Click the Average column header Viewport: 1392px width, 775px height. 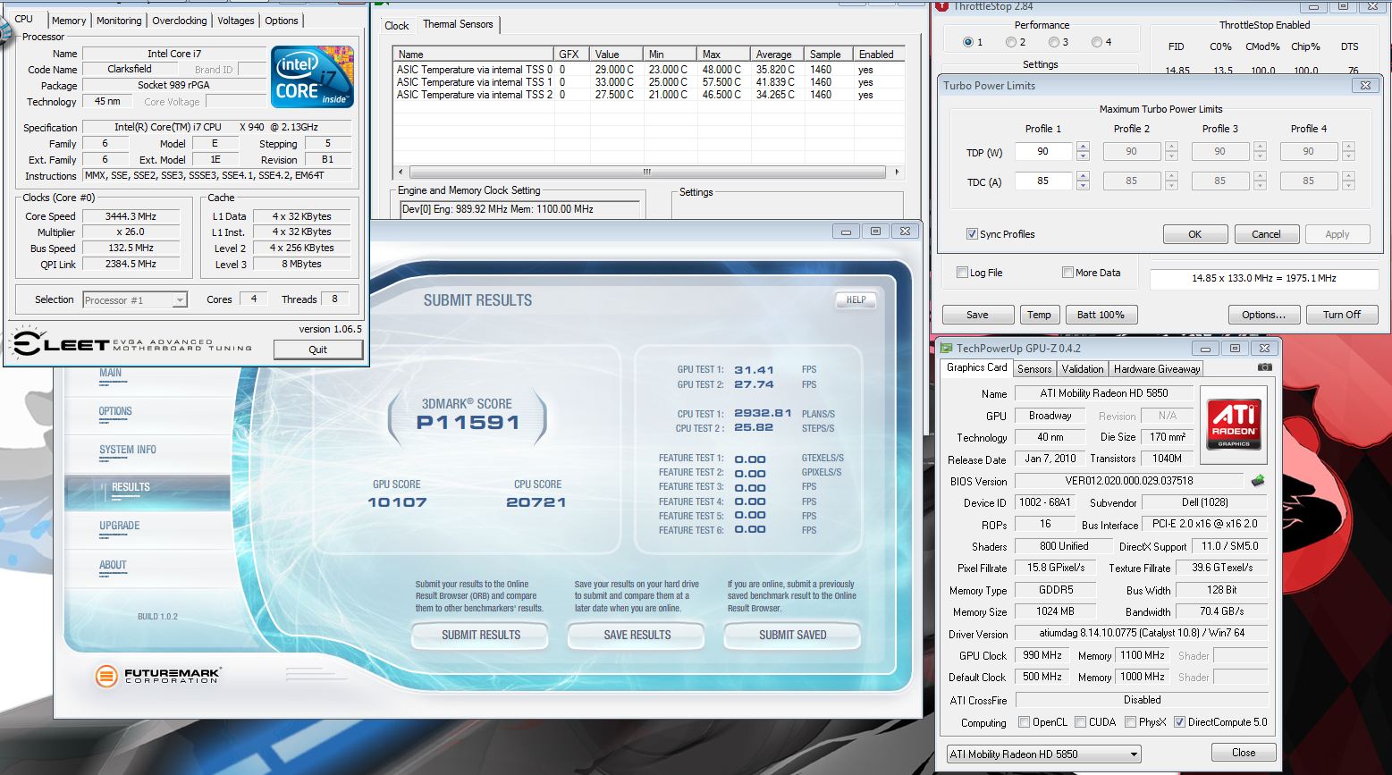778,55
